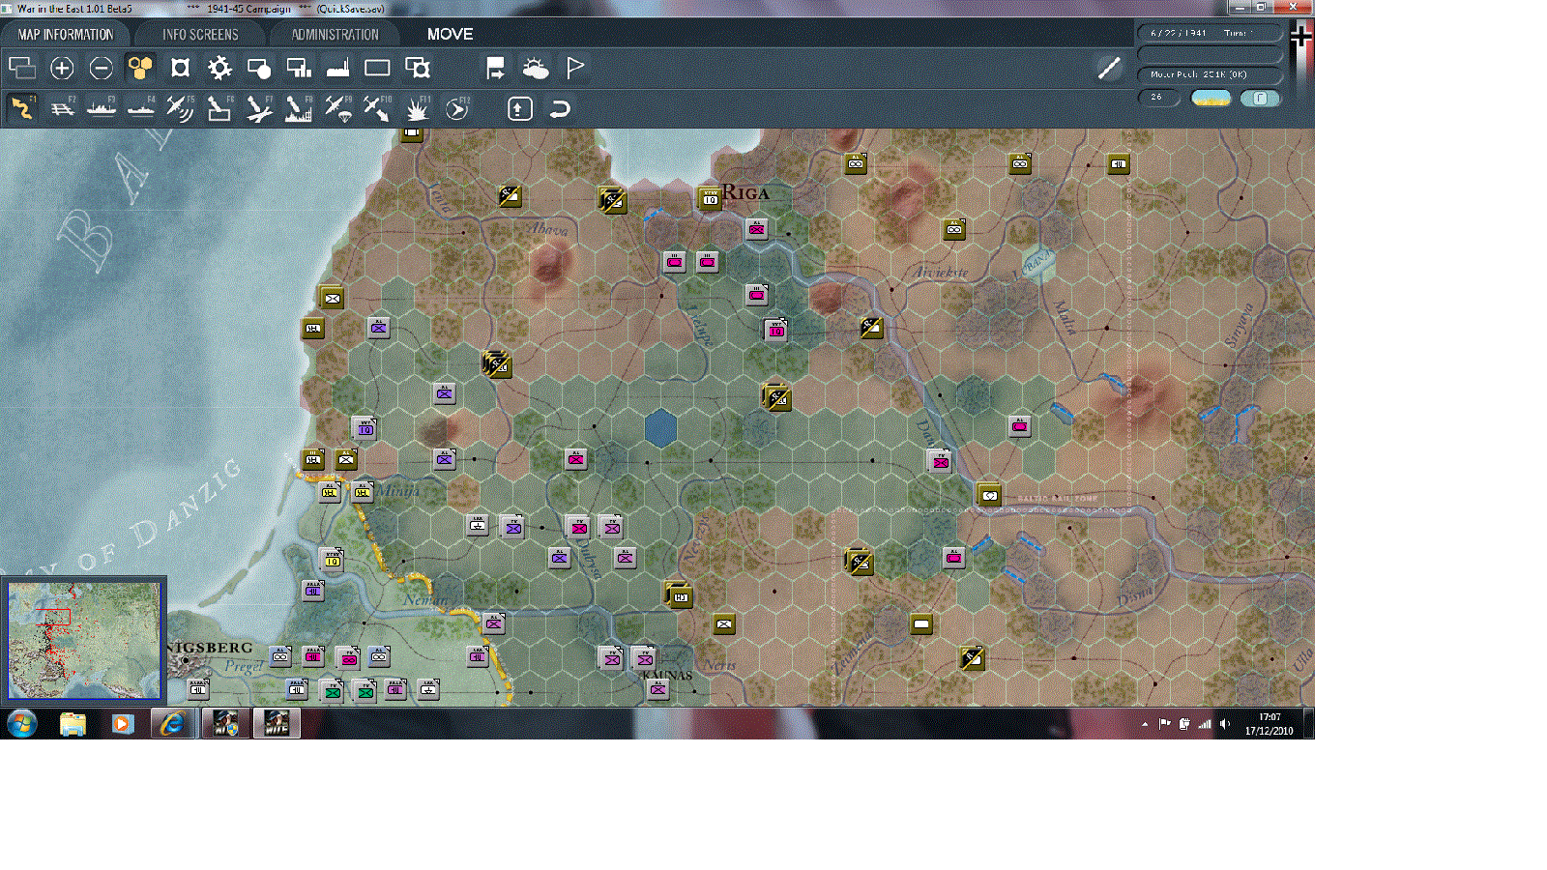Click the pennant flag icon
This screenshot has height=870, width=1547.
(575, 68)
